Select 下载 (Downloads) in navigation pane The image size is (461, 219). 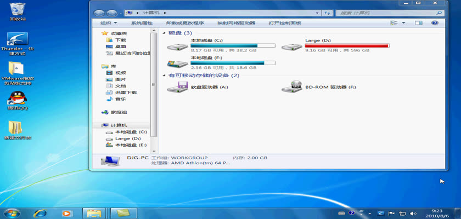pos(120,40)
